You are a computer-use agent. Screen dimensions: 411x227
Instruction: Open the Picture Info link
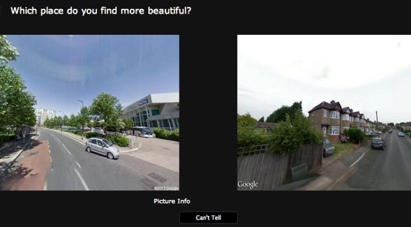coord(172,201)
